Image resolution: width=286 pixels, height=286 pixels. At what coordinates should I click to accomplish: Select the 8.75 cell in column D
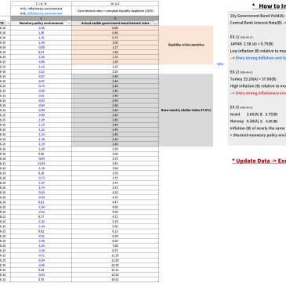pyautogui.click(x=115, y=251)
